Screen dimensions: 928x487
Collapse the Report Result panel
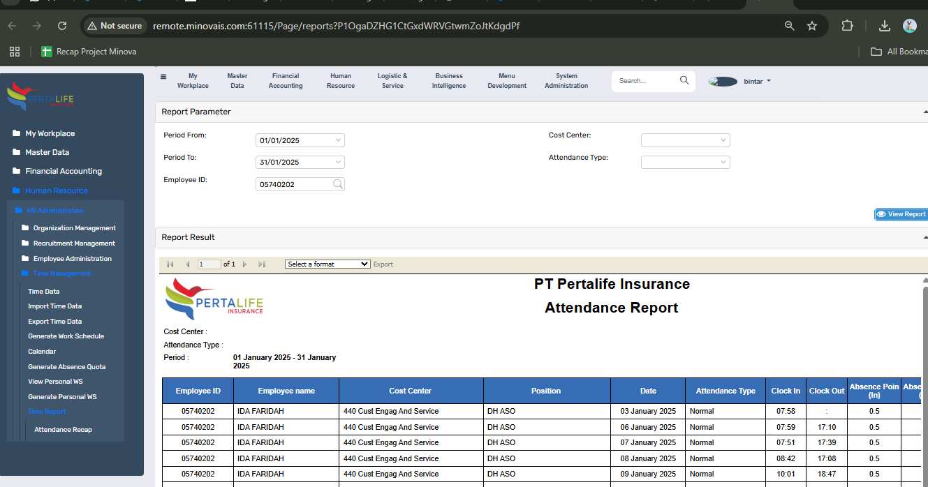click(925, 238)
